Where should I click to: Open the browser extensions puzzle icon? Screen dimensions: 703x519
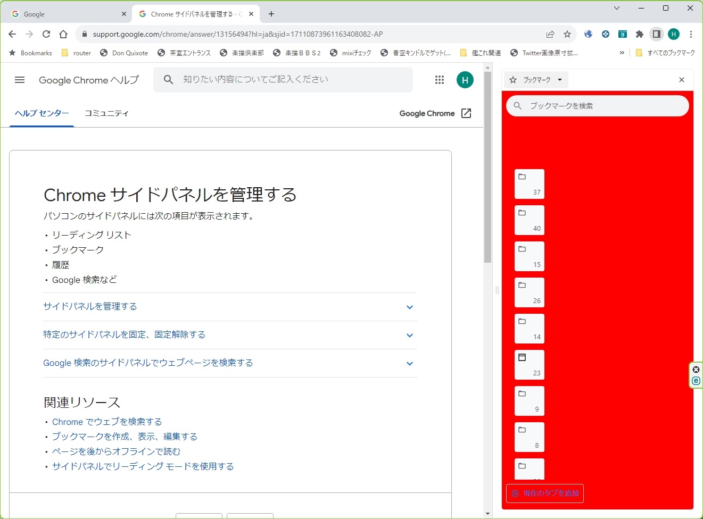(639, 34)
